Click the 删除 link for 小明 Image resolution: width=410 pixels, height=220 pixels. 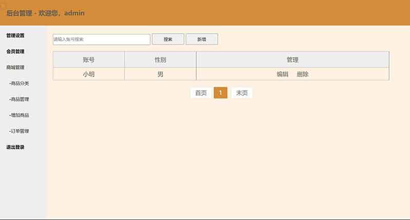point(302,74)
